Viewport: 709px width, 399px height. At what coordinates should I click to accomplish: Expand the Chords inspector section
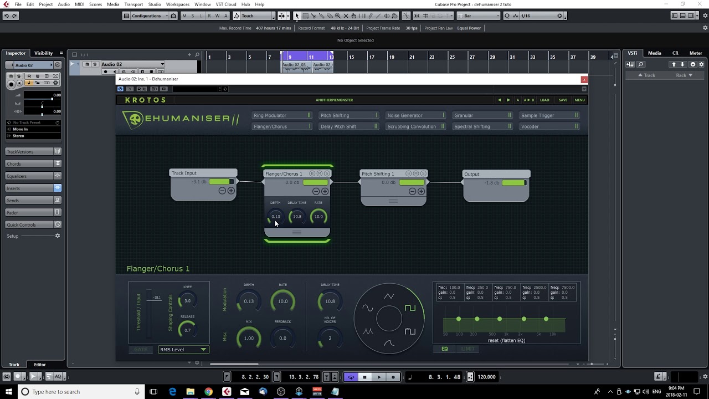(x=33, y=164)
